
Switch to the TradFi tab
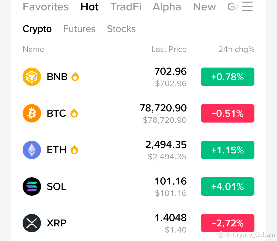tap(126, 7)
